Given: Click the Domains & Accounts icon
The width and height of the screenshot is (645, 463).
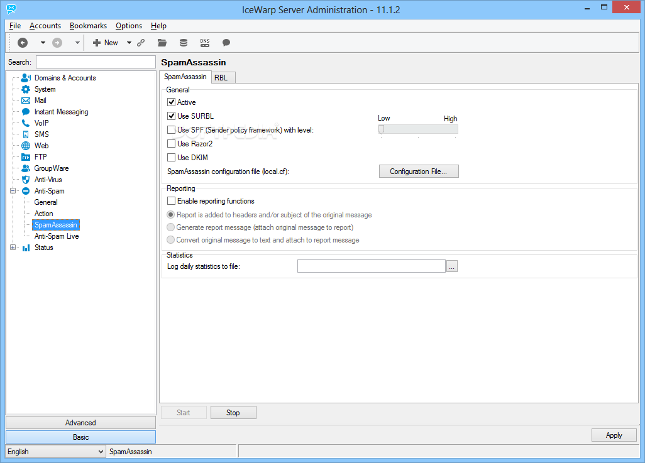Looking at the screenshot, I should 26,78.
